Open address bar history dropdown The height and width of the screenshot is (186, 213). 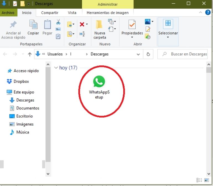[138, 54]
